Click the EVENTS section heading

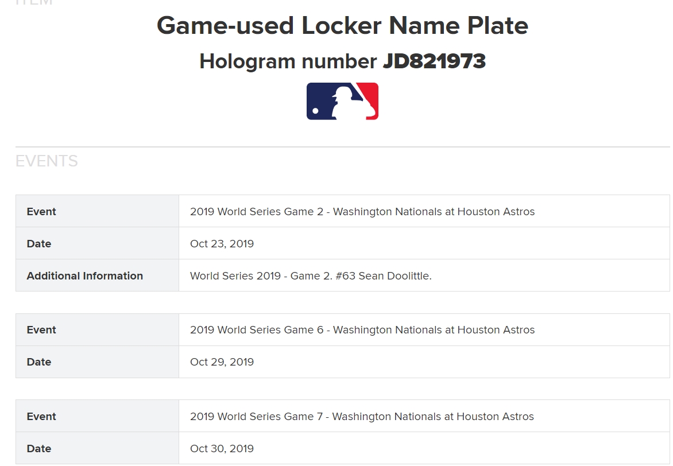(47, 161)
